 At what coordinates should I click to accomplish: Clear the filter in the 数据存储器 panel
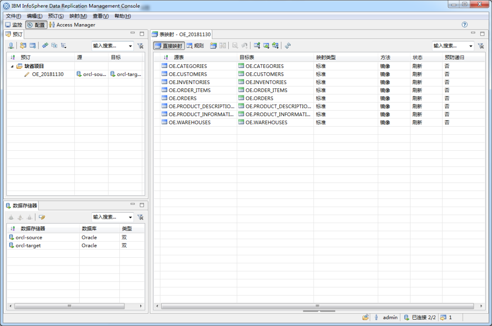[x=140, y=217]
